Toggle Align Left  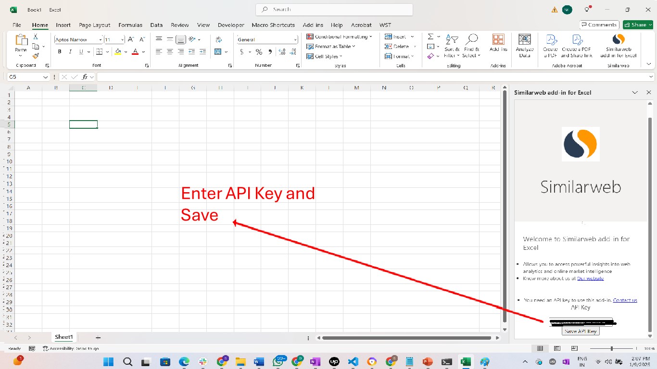tap(159, 51)
